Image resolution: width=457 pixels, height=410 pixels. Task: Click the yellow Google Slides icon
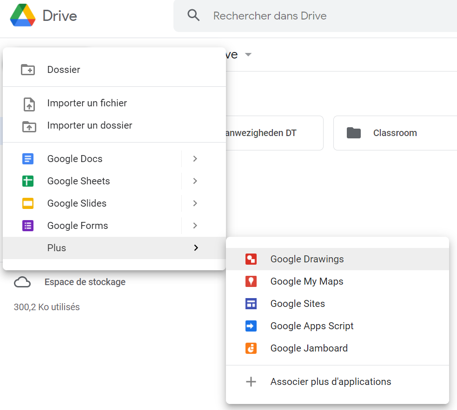tap(28, 203)
